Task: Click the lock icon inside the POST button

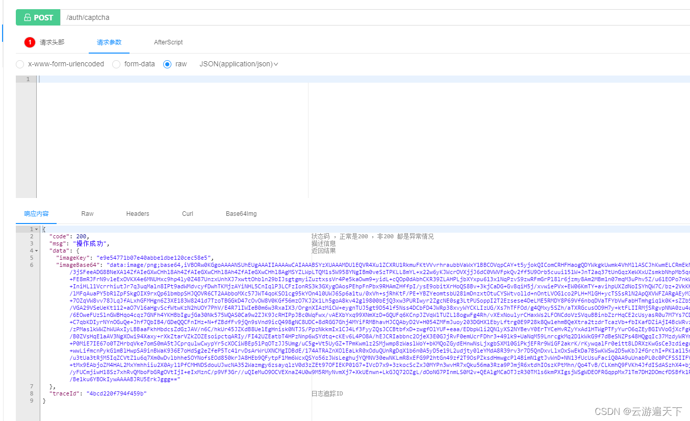Action: [x=29, y=17]
